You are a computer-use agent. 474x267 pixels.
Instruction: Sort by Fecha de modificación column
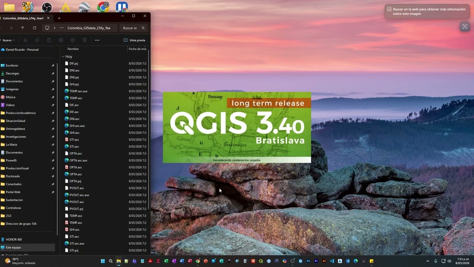(137, 49)
